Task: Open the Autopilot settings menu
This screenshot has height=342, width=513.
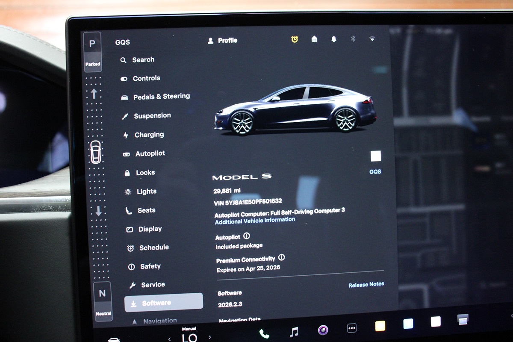Action: pyautogui.click(x=144, y=153)
